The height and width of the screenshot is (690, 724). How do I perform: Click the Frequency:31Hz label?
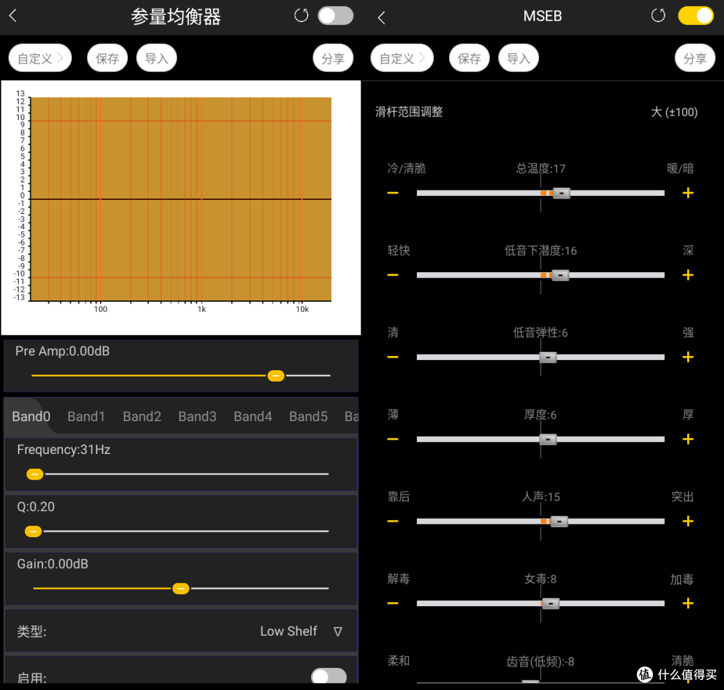tap(64, 449)
